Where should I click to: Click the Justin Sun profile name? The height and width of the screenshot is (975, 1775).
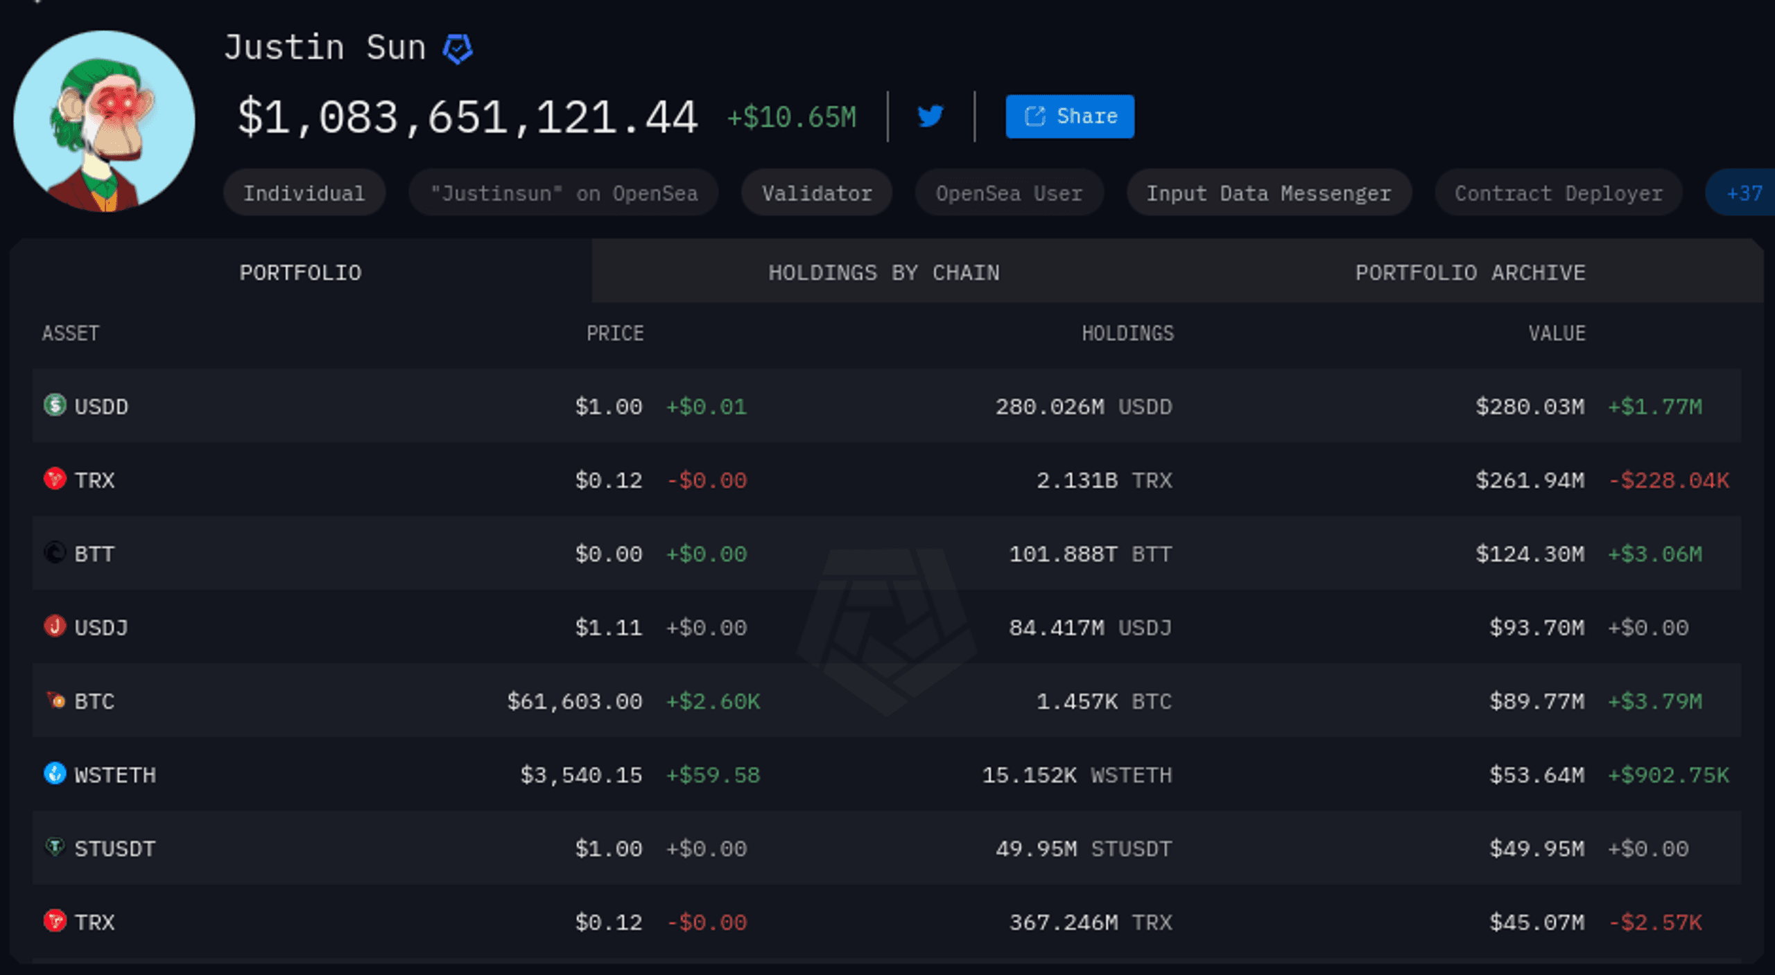(x=324, y=48)
